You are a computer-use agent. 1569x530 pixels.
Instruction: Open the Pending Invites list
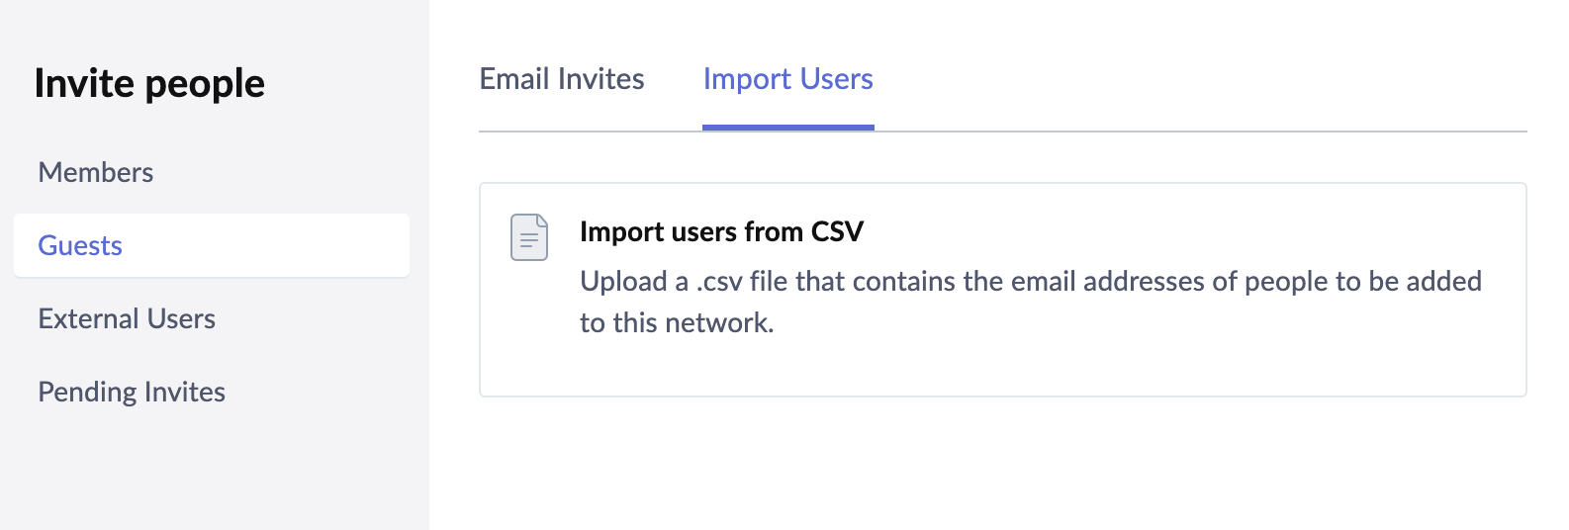pos(132,392)
